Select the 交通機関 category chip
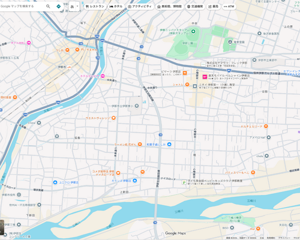 tap(195, 7)
